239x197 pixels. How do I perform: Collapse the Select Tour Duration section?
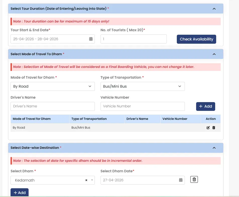[x=214, y=8]
